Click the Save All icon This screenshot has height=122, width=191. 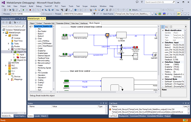tap(102, 10)
